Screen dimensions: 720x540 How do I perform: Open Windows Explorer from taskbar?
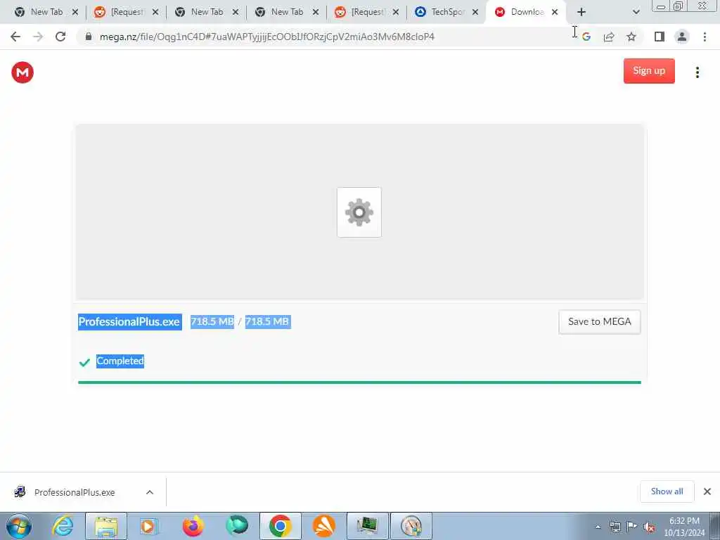pyautogui.click(x=106, y=526)
